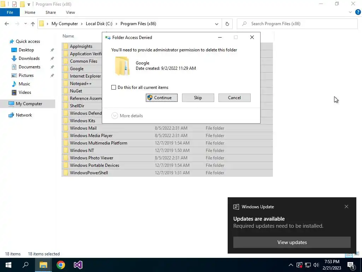Viewport: 362px width, 272px height.
Task: Select the Windows NT folder
Action: coord(167,150)
